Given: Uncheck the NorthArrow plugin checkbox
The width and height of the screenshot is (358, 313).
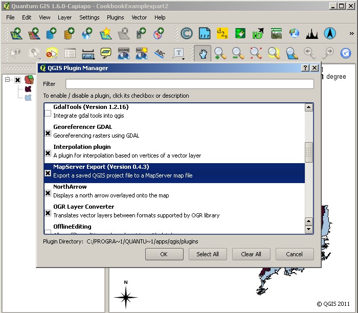Looking at the screenshot, I should click(48, 193).
